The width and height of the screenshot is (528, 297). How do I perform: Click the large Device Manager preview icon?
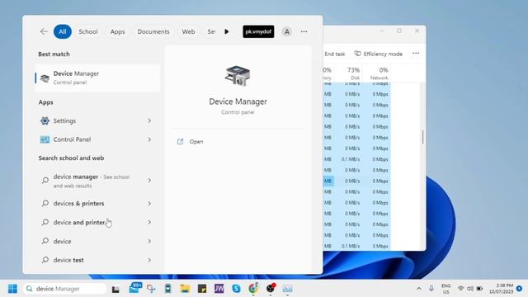point(238,76)
